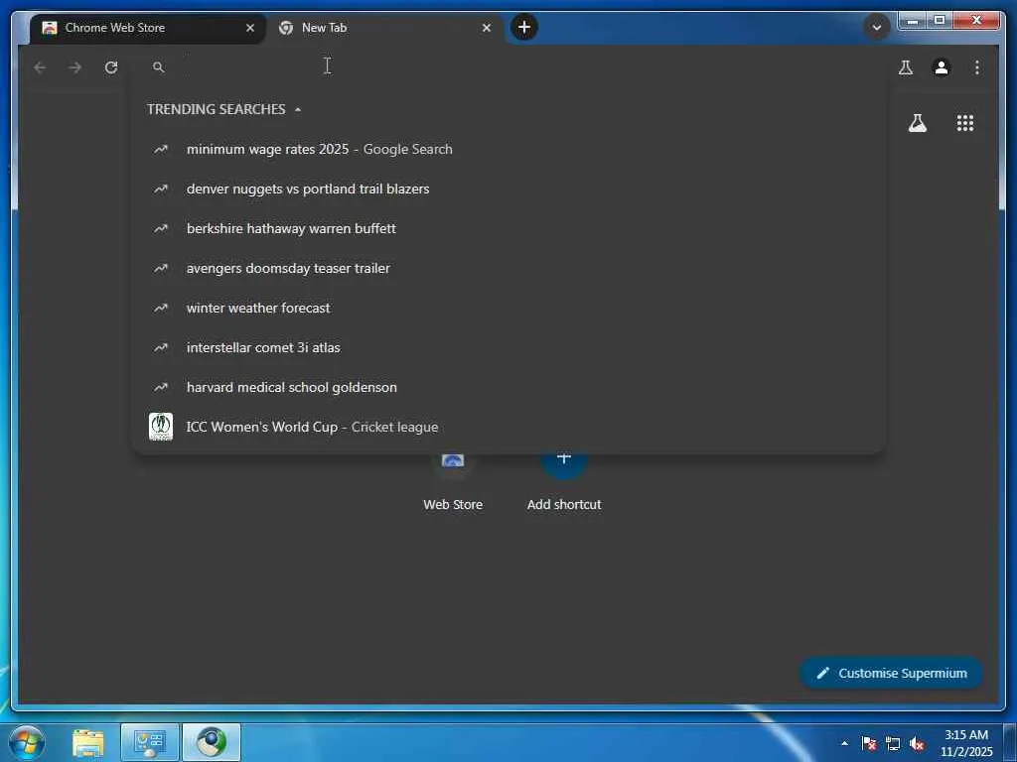Open File Explorer from the taskbar
The height and width of the screenshot is (762, 1017).
[x=88, y=742]
